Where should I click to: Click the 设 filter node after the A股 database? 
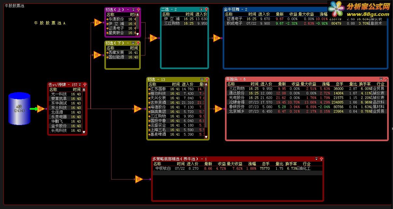pos(41,109)
